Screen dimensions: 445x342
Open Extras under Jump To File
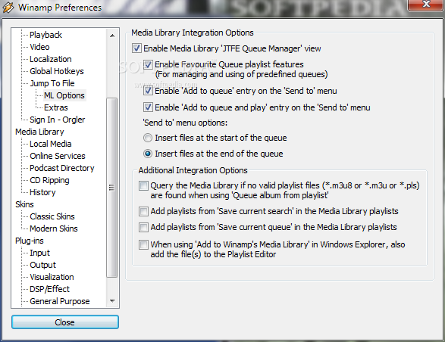point(56,107)
